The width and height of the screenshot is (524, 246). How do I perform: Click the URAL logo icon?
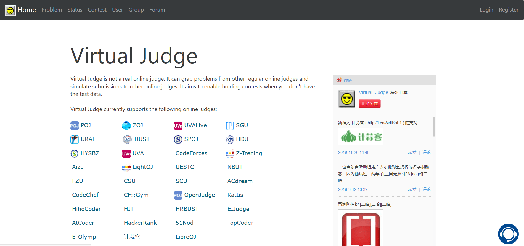[75, 139]
